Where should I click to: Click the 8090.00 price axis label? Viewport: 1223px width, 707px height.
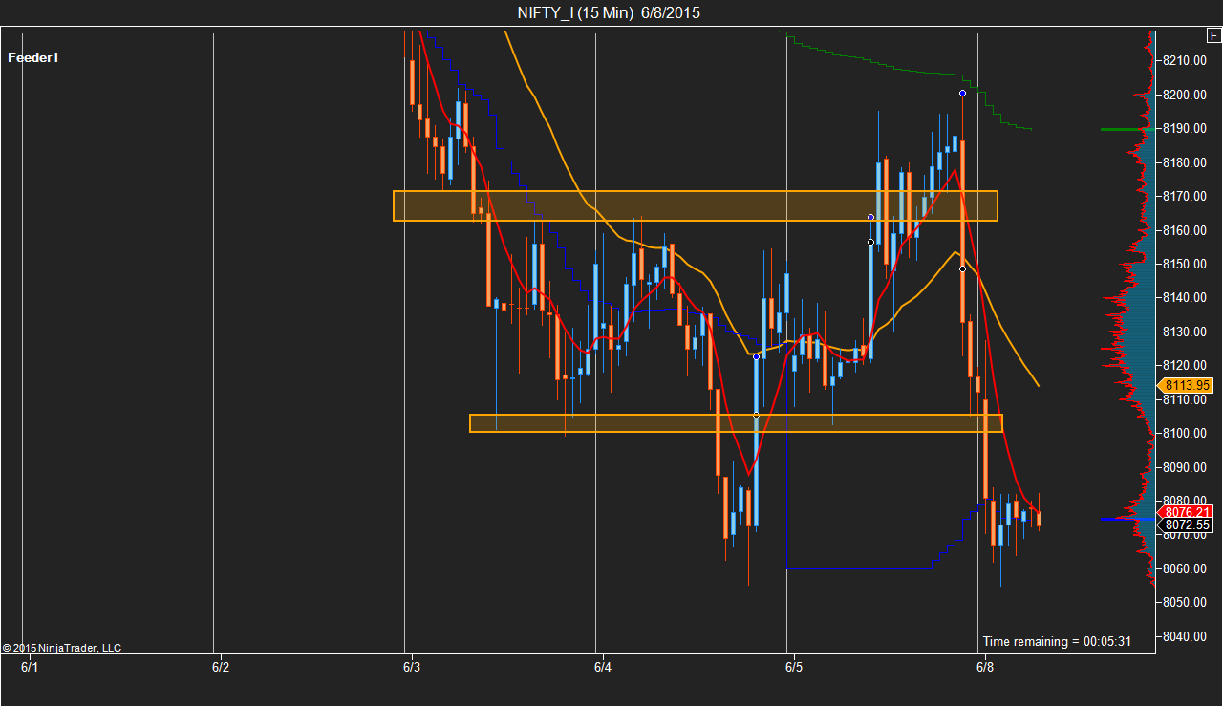click(x=1186, y=467)
